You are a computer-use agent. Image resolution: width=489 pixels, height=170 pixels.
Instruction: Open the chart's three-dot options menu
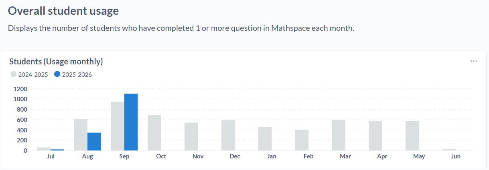coord(474,61)
